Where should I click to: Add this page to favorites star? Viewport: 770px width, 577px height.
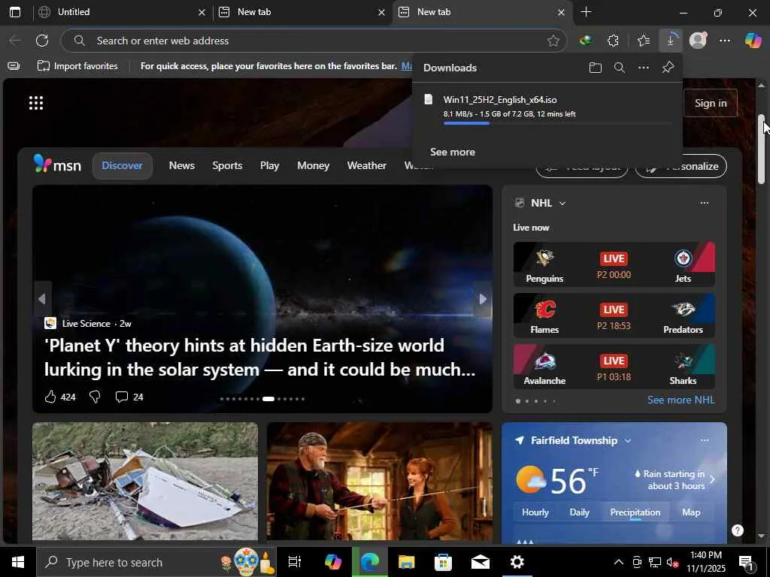point(553,41)
